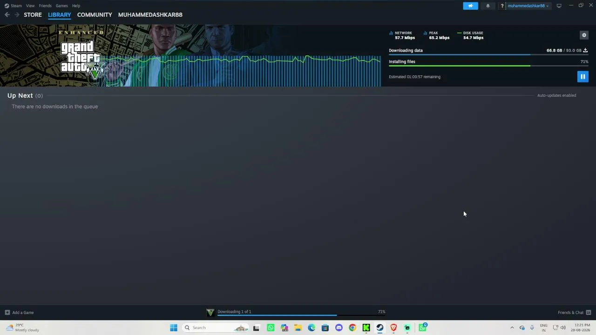Open the Copilot app on the taskbar
The width and height of the screenshot is (596, 335).
[x=284, y=328]
